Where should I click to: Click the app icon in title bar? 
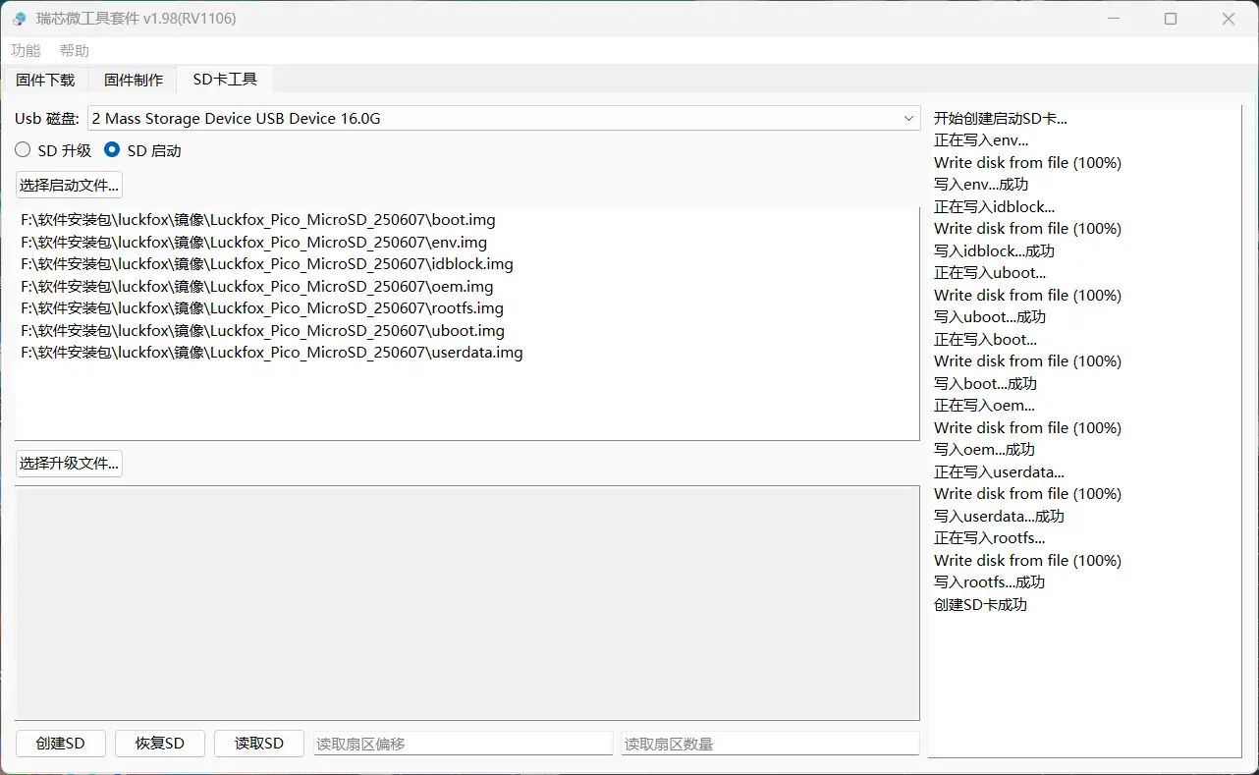tap(20, 19)
